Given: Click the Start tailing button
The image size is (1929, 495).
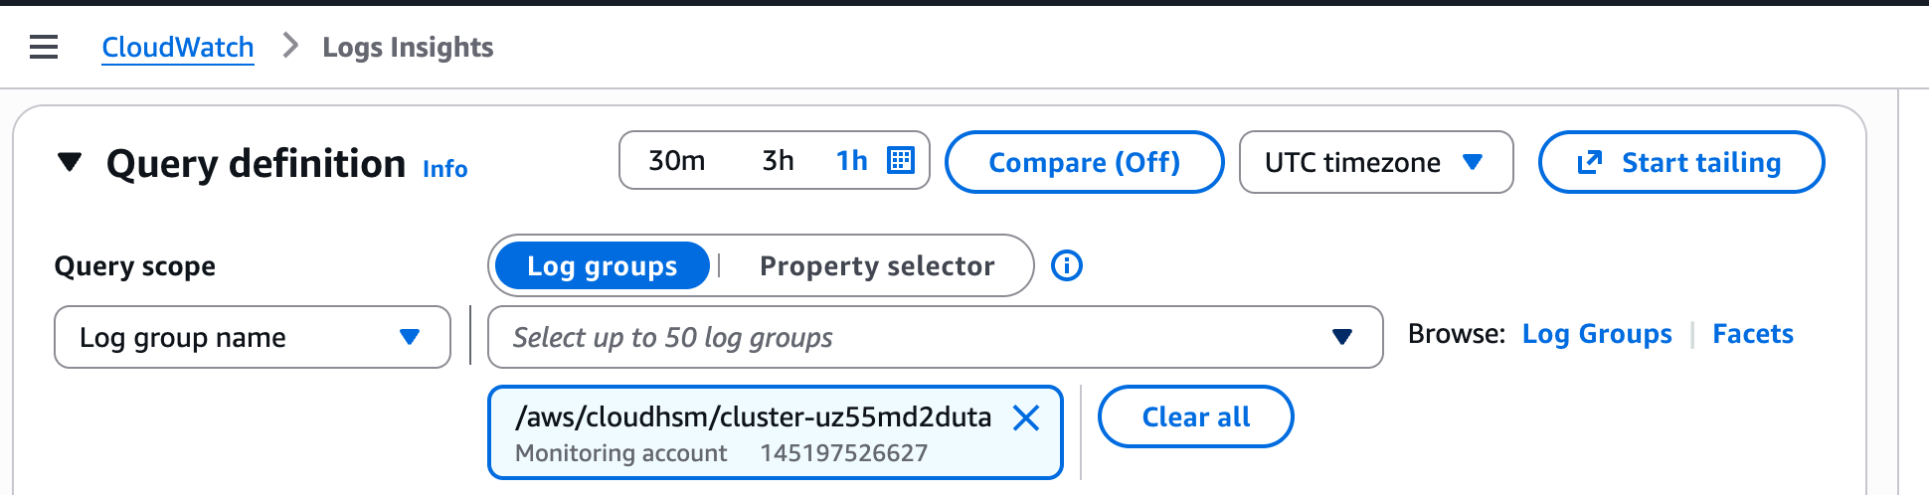Looking at the screenshot, I should [1680, 162].
